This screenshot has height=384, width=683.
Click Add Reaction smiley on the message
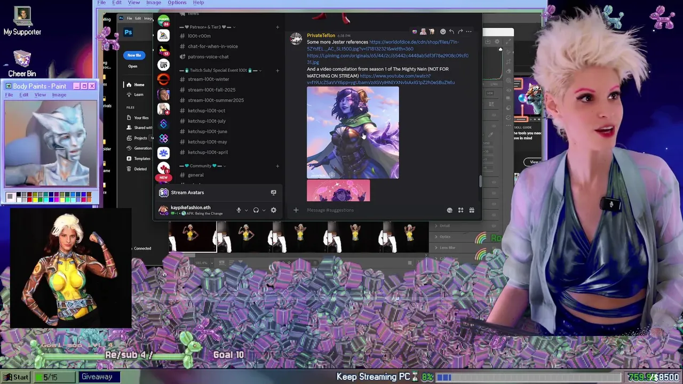coord(443,31)
